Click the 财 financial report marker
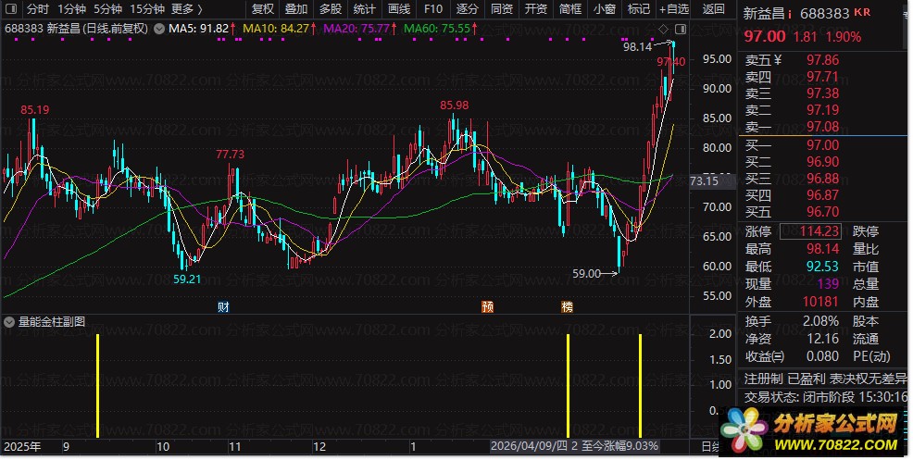The image size is (913, 460). tap(223, 306)
